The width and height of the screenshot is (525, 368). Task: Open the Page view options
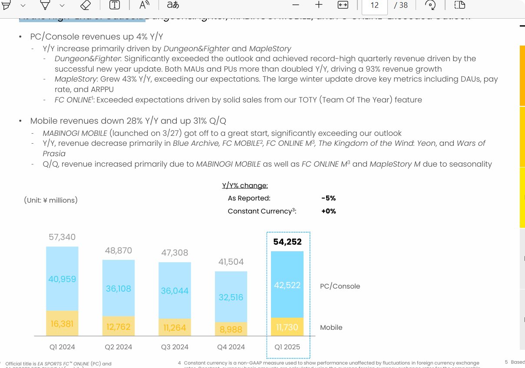pos(459,5)
